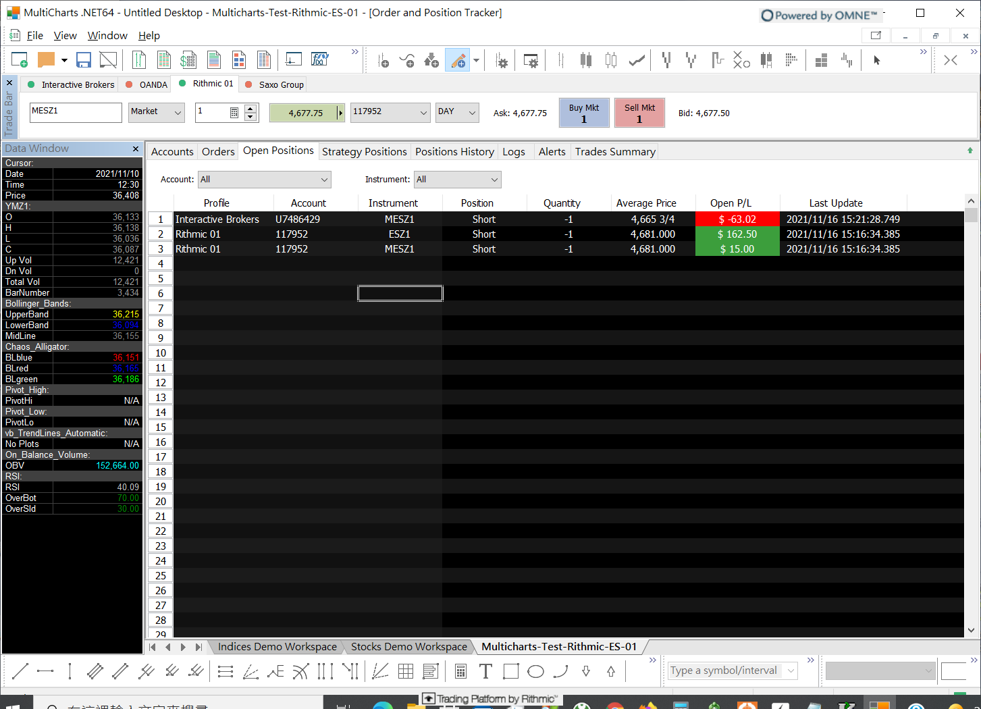Switch to the Positions History tab
981x709 pixels.
tap(454, 152)
